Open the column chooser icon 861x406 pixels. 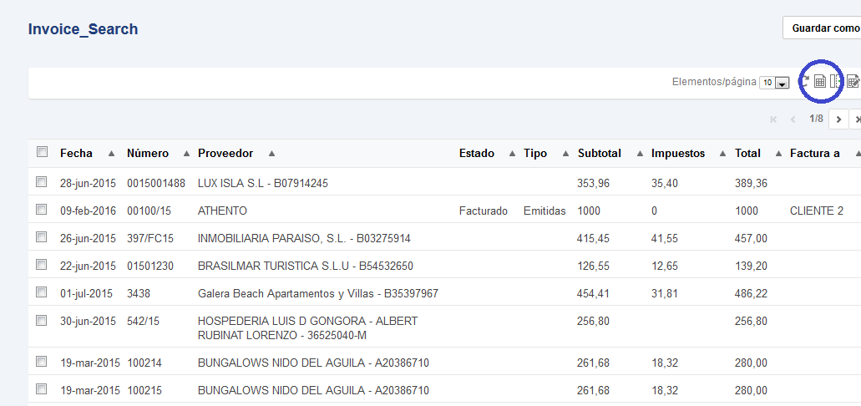pos(835,82)
